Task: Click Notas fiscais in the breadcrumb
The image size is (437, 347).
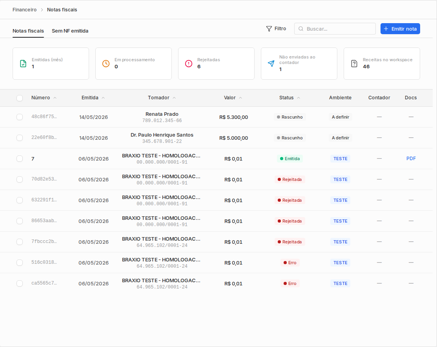Action: point(62,10)
